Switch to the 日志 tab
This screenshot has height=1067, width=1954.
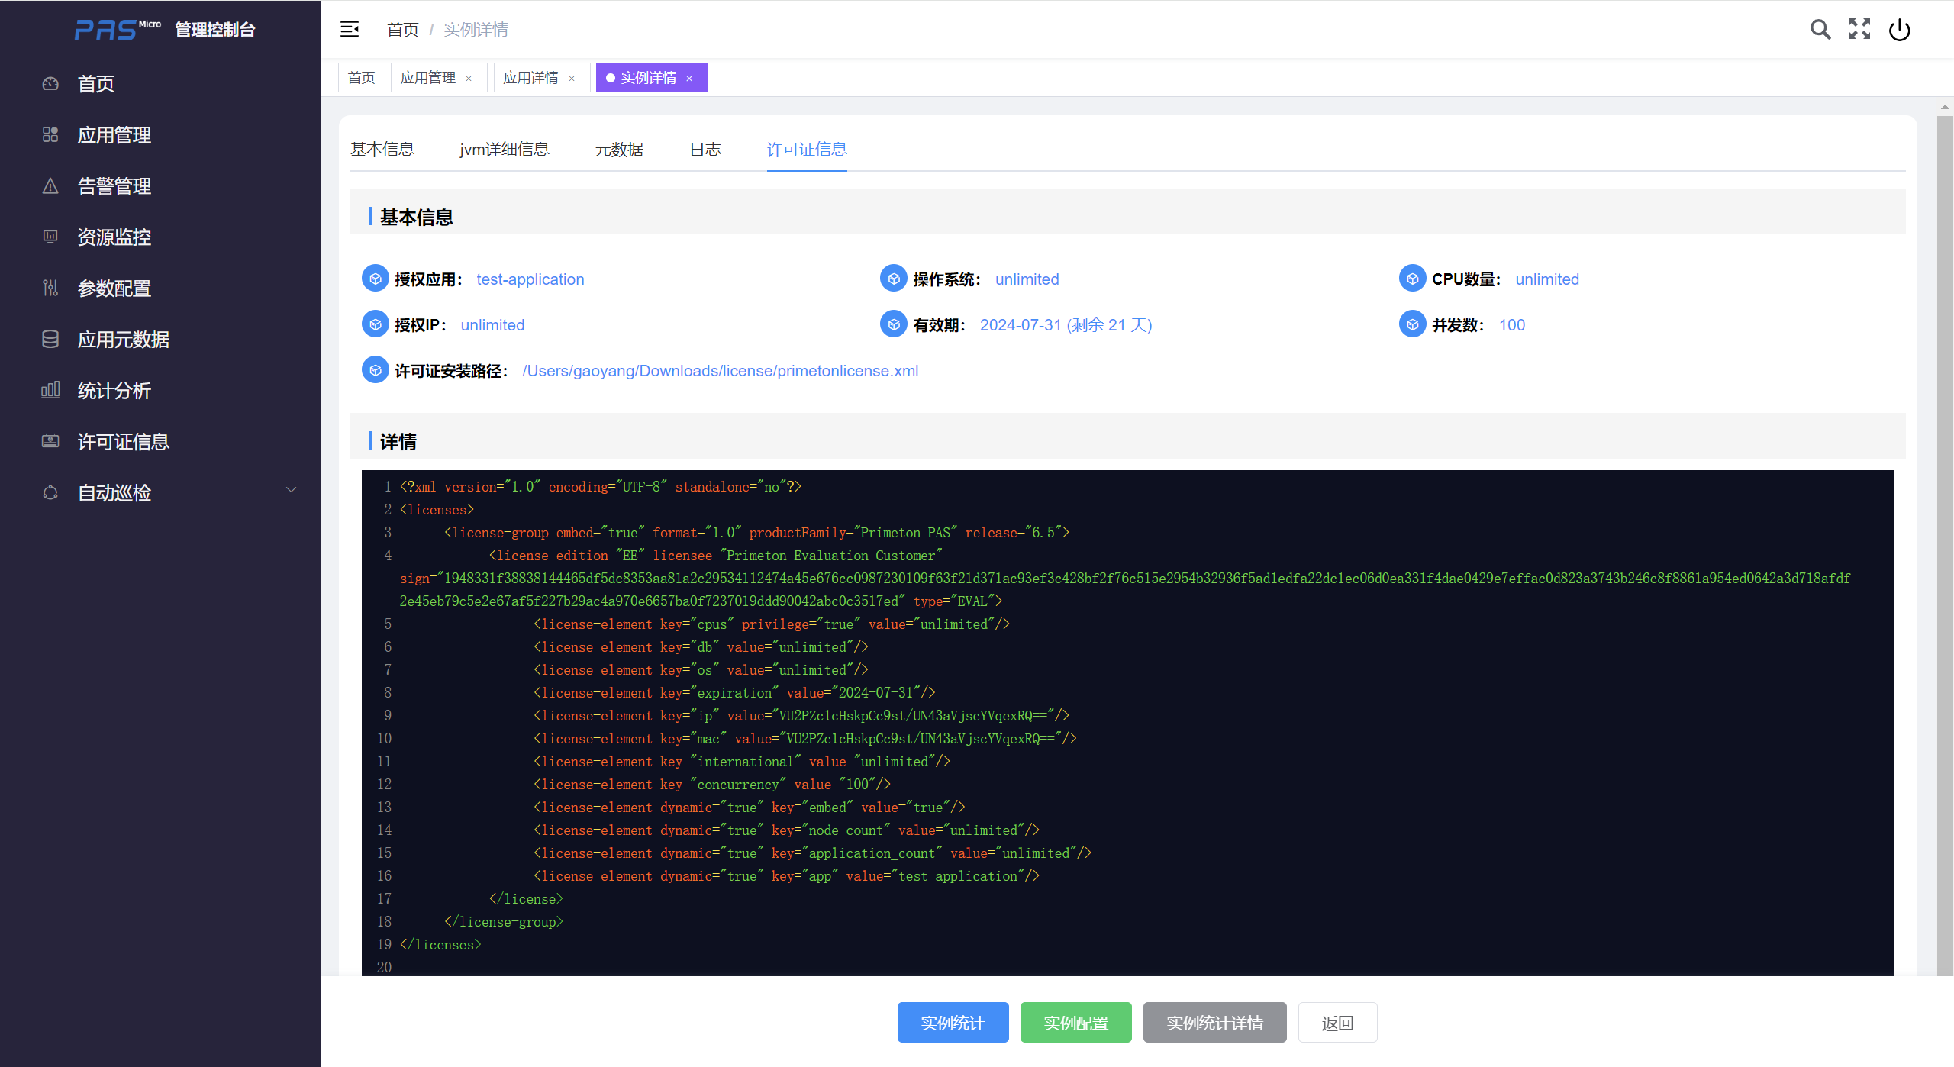click(x=705, y=150)
